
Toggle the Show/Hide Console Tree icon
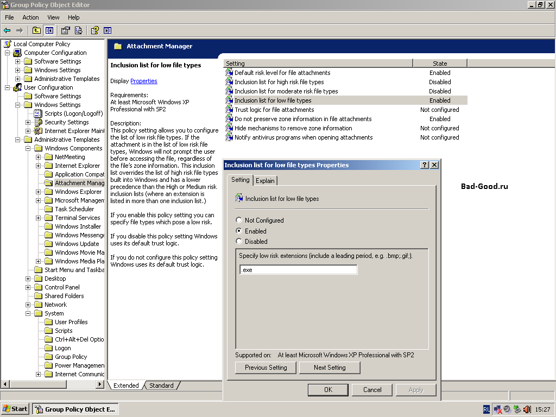pyautogui.click(x=49, y=30)
